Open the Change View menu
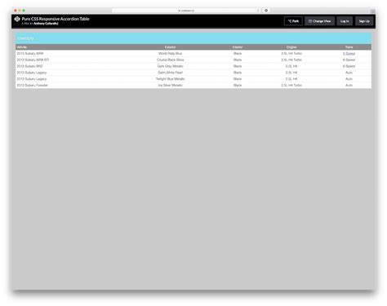 pos(319,21)
